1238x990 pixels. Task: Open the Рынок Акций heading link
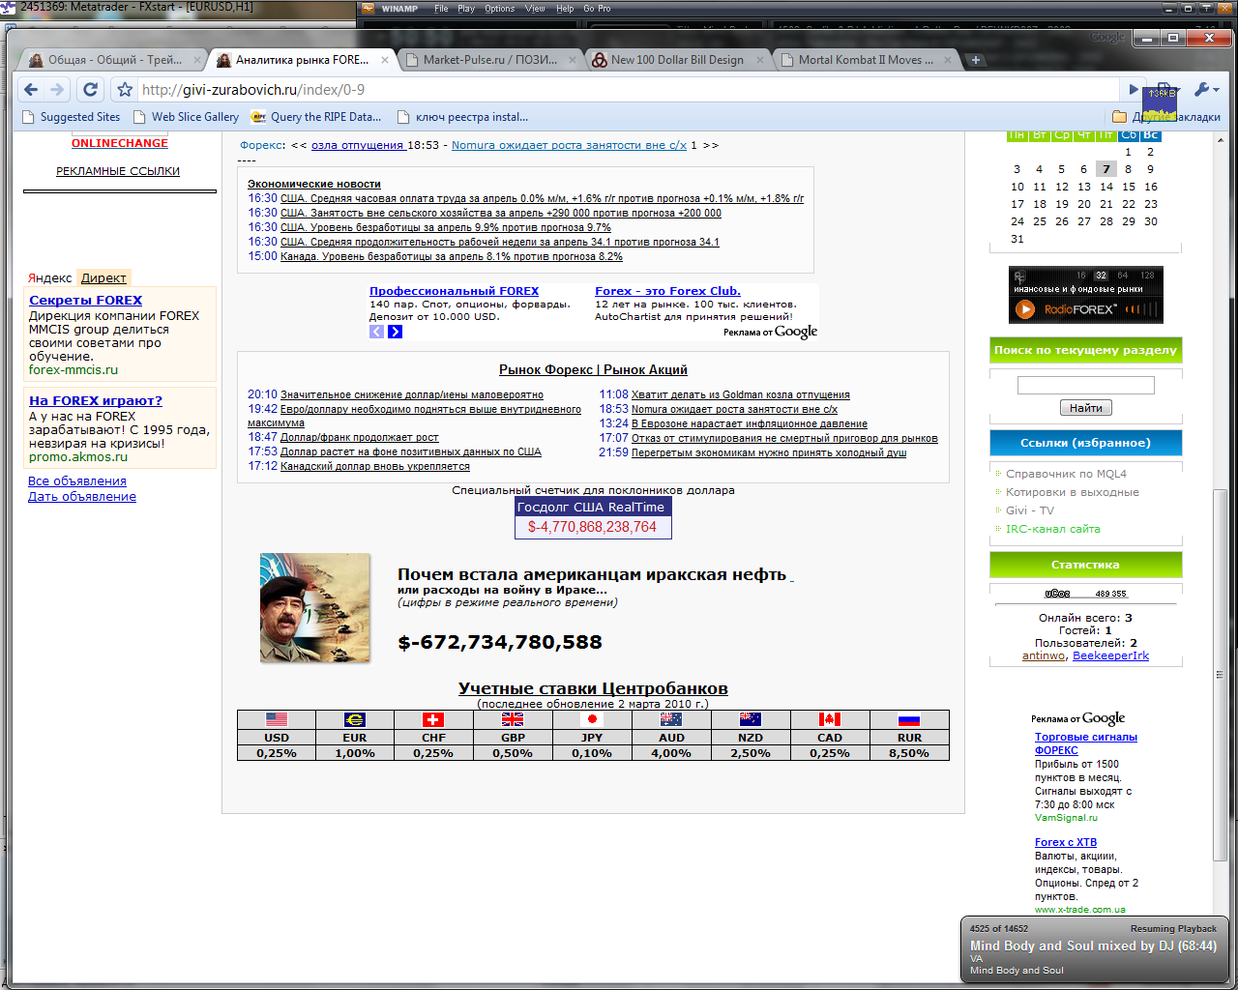(x=645, y=369)
